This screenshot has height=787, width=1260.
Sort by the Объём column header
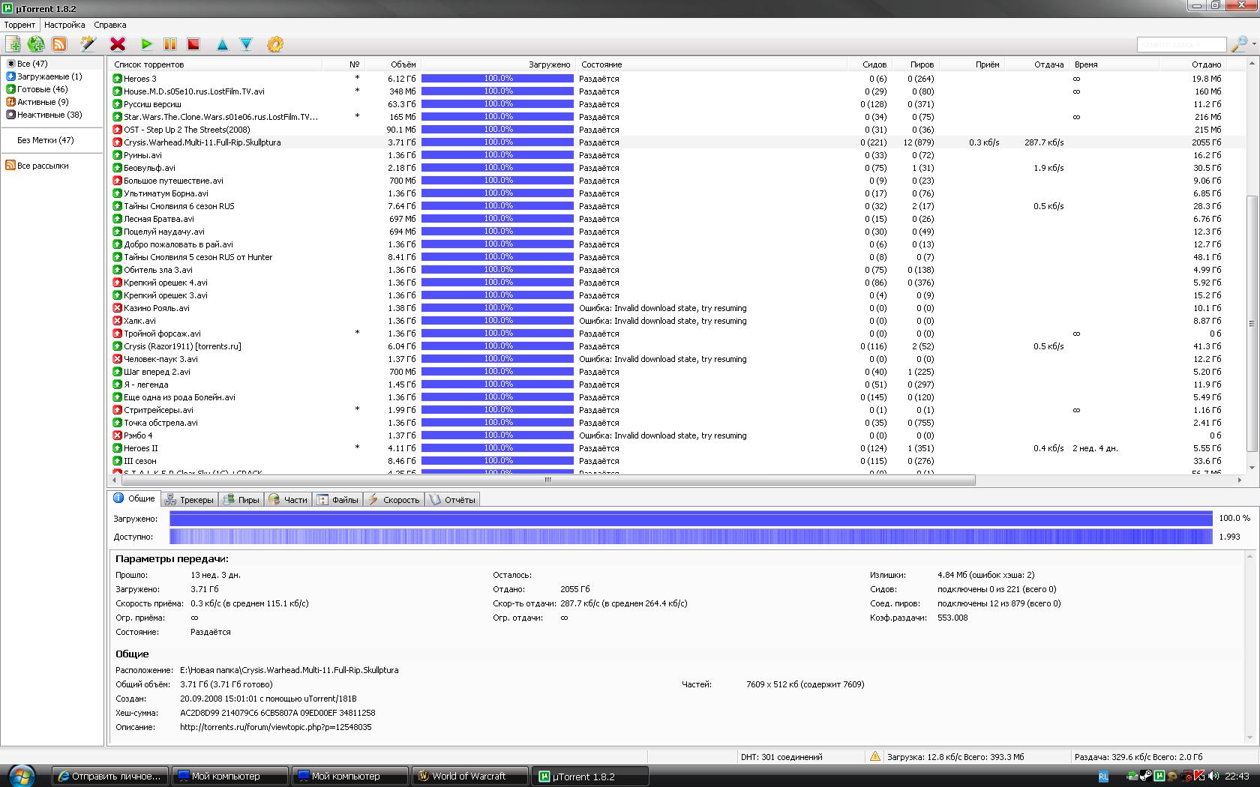(x=392, y=64)
